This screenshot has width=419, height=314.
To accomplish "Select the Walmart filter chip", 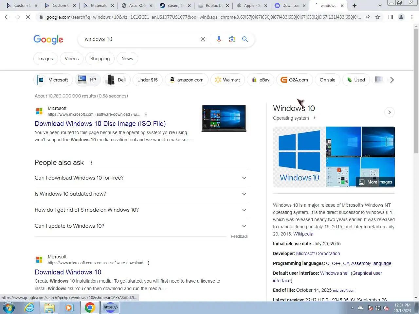I will click(228, 80).
